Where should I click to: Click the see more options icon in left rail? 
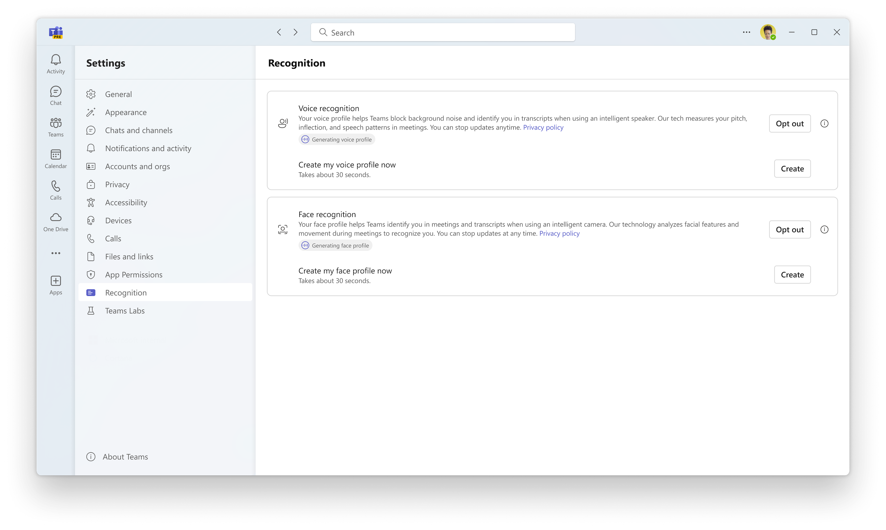(56, 253)
